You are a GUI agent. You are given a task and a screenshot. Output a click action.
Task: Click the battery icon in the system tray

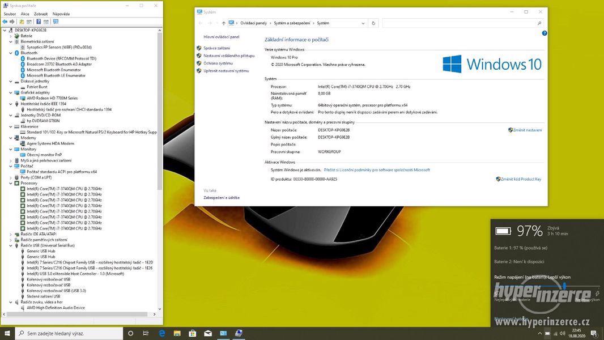(x=547, y=333)
